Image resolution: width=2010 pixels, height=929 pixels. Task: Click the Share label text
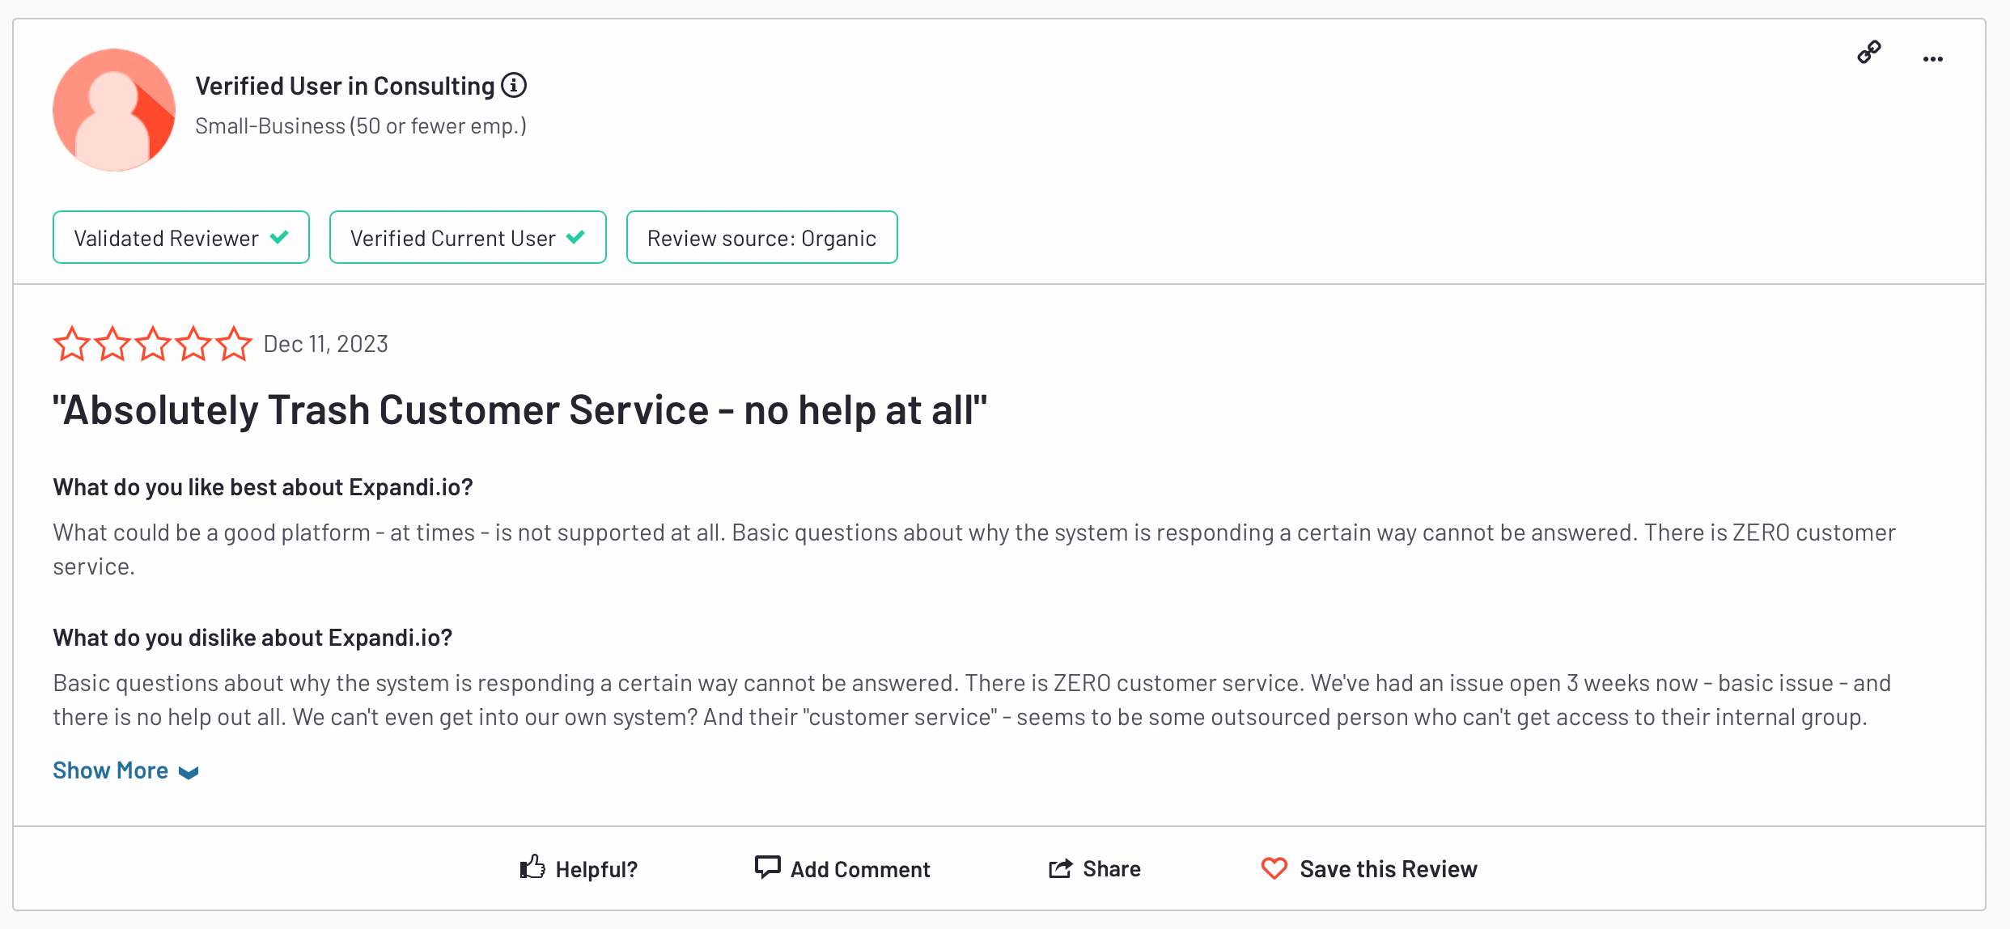pyautogui.click(x=1112, y=869)
